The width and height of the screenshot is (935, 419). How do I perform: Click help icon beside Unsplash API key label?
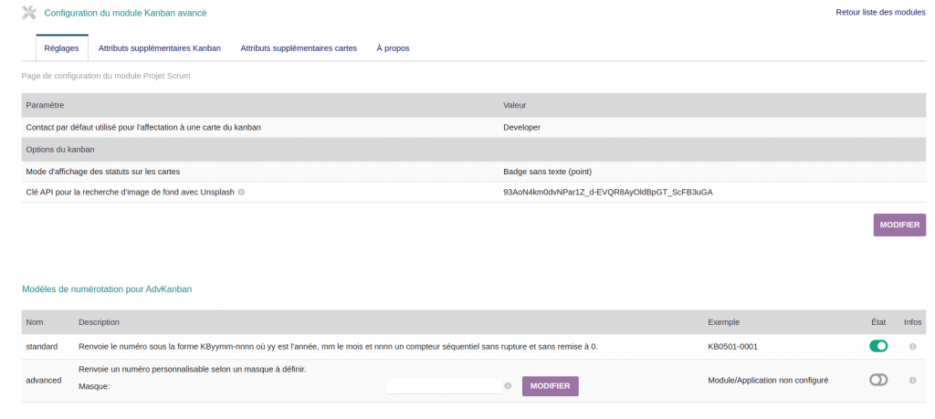(x=241, y=193)
